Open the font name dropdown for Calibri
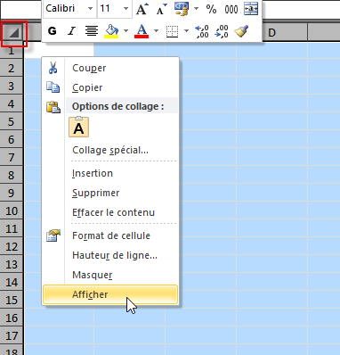This screenshot has width=340, height=355. pyautogui.click(x=91, y=9)
